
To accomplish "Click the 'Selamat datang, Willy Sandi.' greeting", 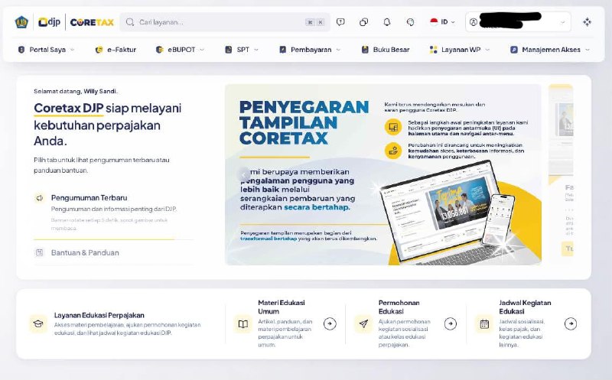I will (x=76, y=91).
